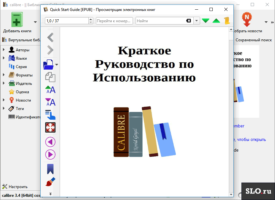The height and width of the screenshot is (200, 275).
Task: Select 'Языки' in the tag browser
Action: 21,58
